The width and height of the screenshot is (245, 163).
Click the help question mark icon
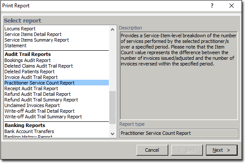212,6
